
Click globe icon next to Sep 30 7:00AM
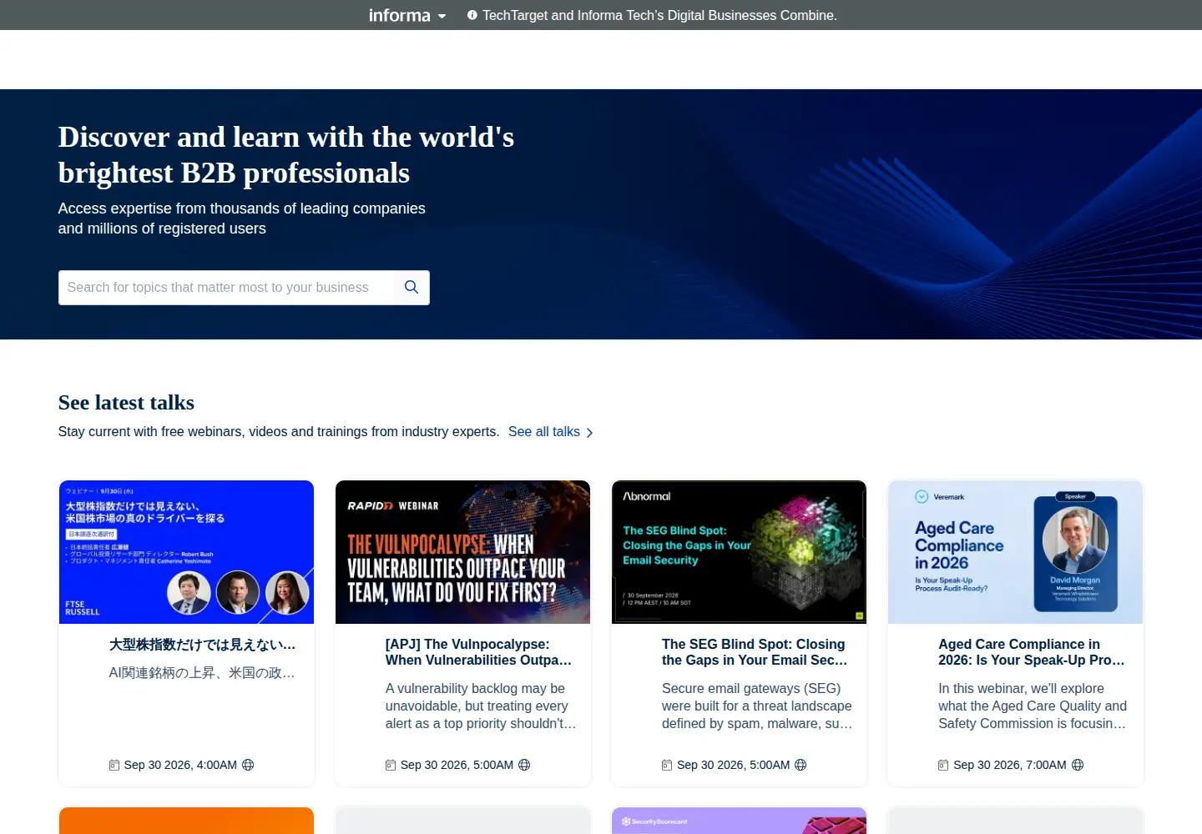tap(1078, 765)
